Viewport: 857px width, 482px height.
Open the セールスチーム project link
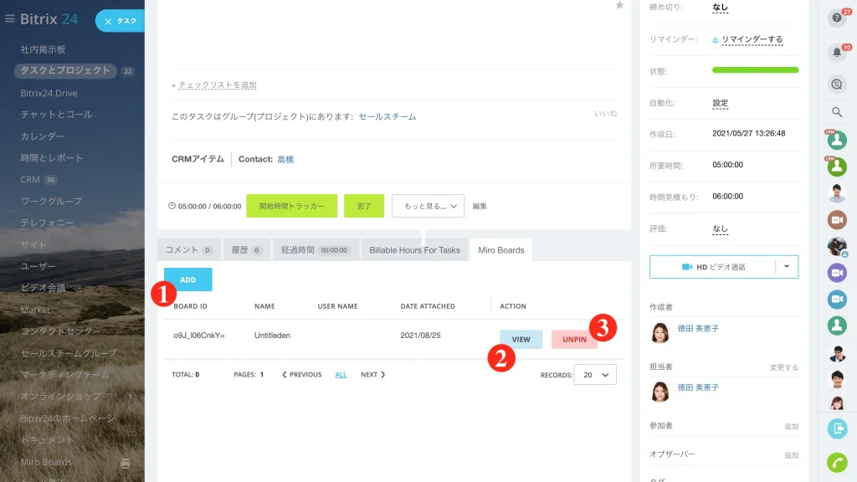coord(387,116)
